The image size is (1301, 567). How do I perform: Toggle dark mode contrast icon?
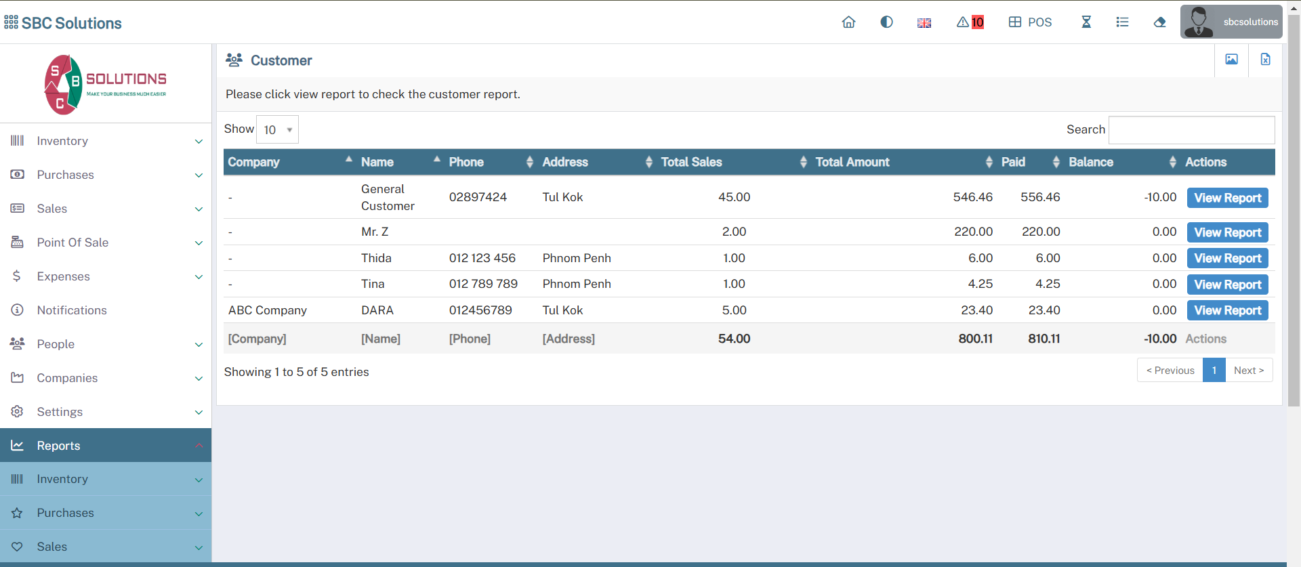[x=886, y=22]
